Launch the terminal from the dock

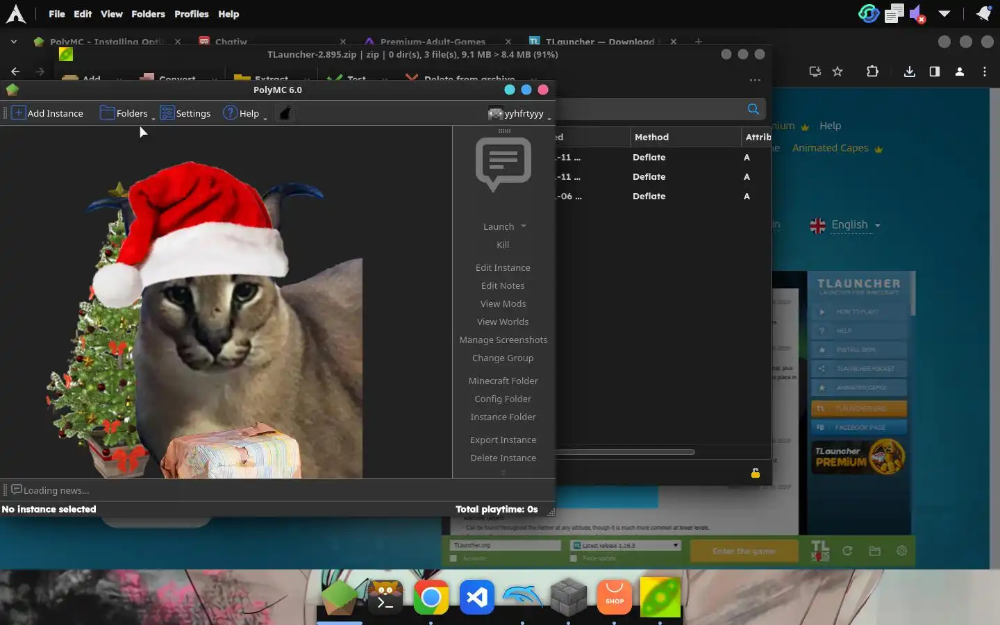pos(385,597)
